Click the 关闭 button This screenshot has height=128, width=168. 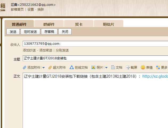tap(65, 32)
